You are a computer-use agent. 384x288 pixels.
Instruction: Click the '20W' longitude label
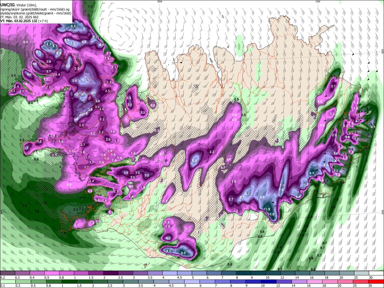[160, 1]
